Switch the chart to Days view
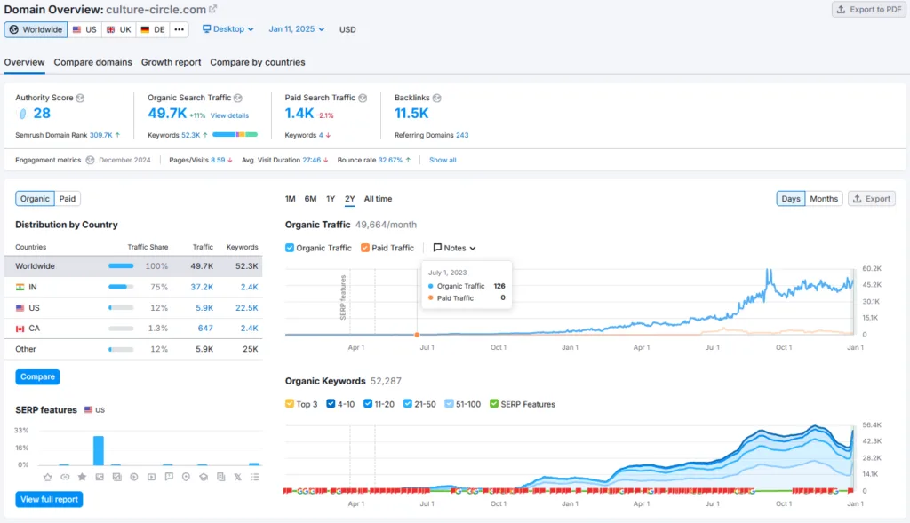The height and width of the screenshot is (523, 910). tap(790, 199)
